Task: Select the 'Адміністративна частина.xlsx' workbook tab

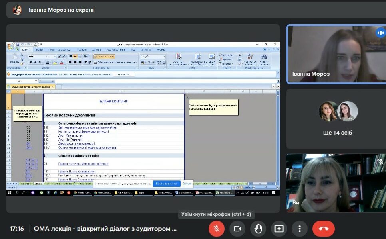Action: pos(31,86)
